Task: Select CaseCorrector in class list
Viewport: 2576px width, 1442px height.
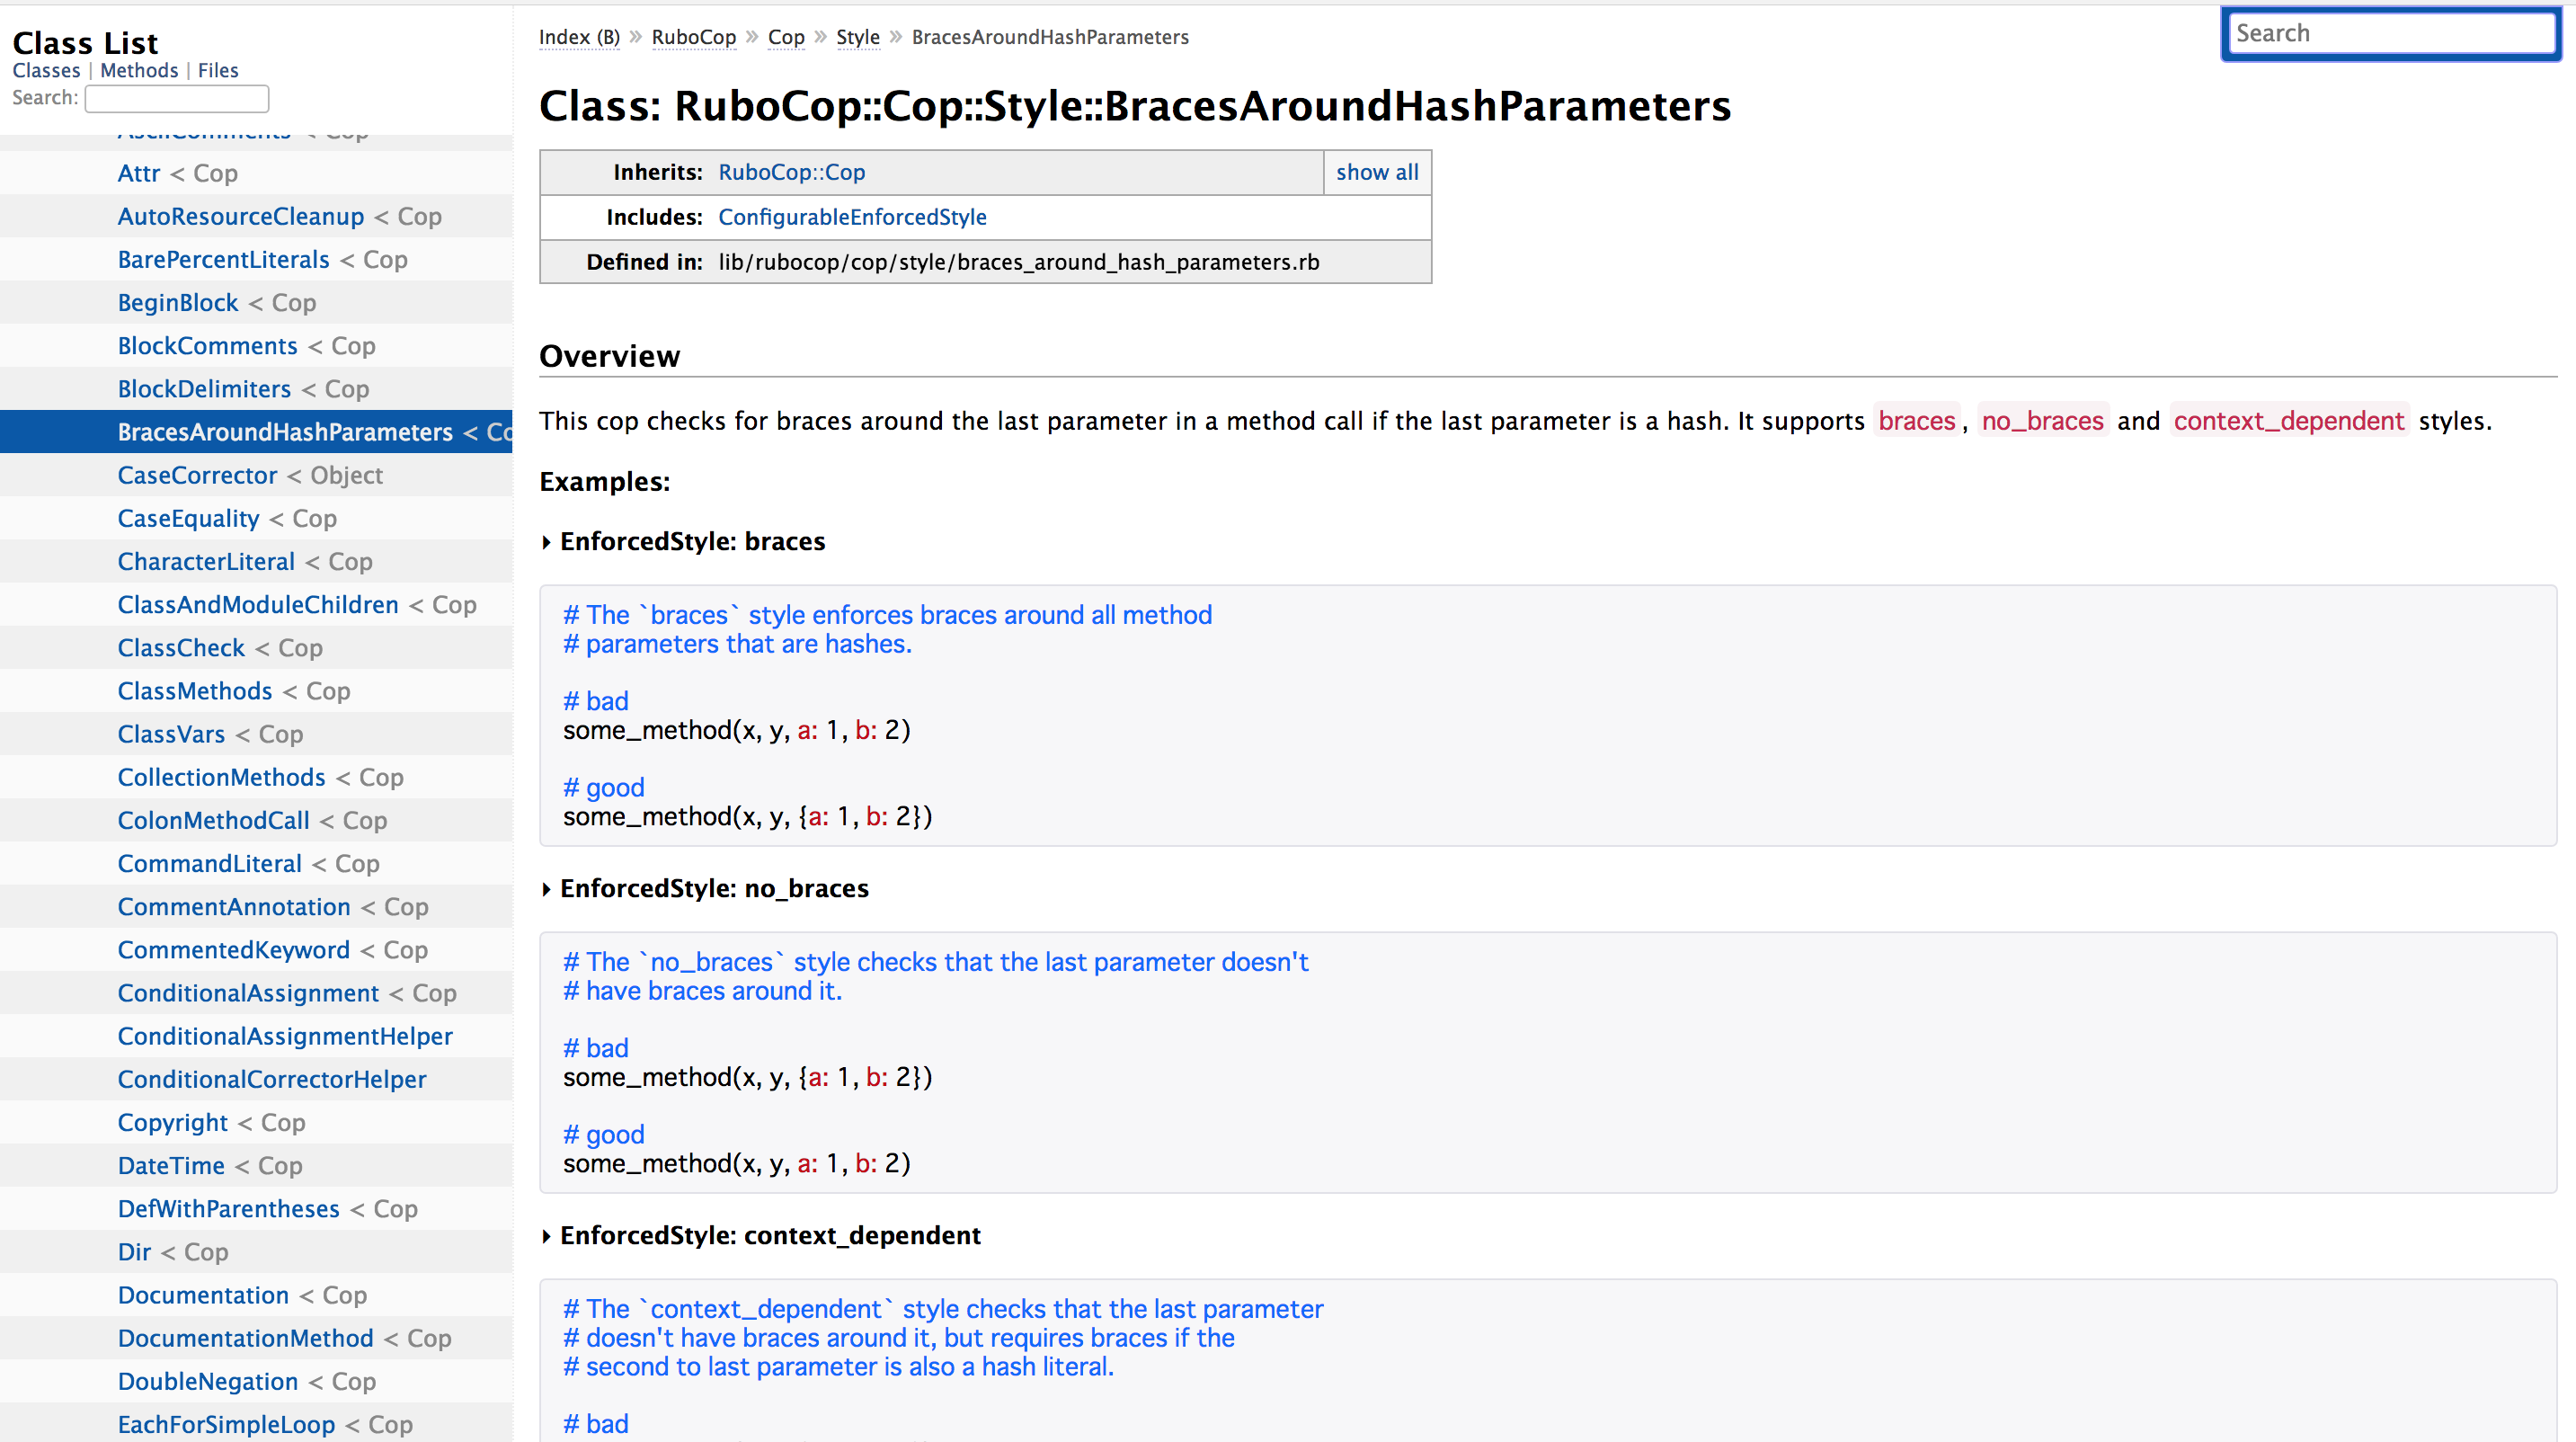Action: click(x=197, y=475)
